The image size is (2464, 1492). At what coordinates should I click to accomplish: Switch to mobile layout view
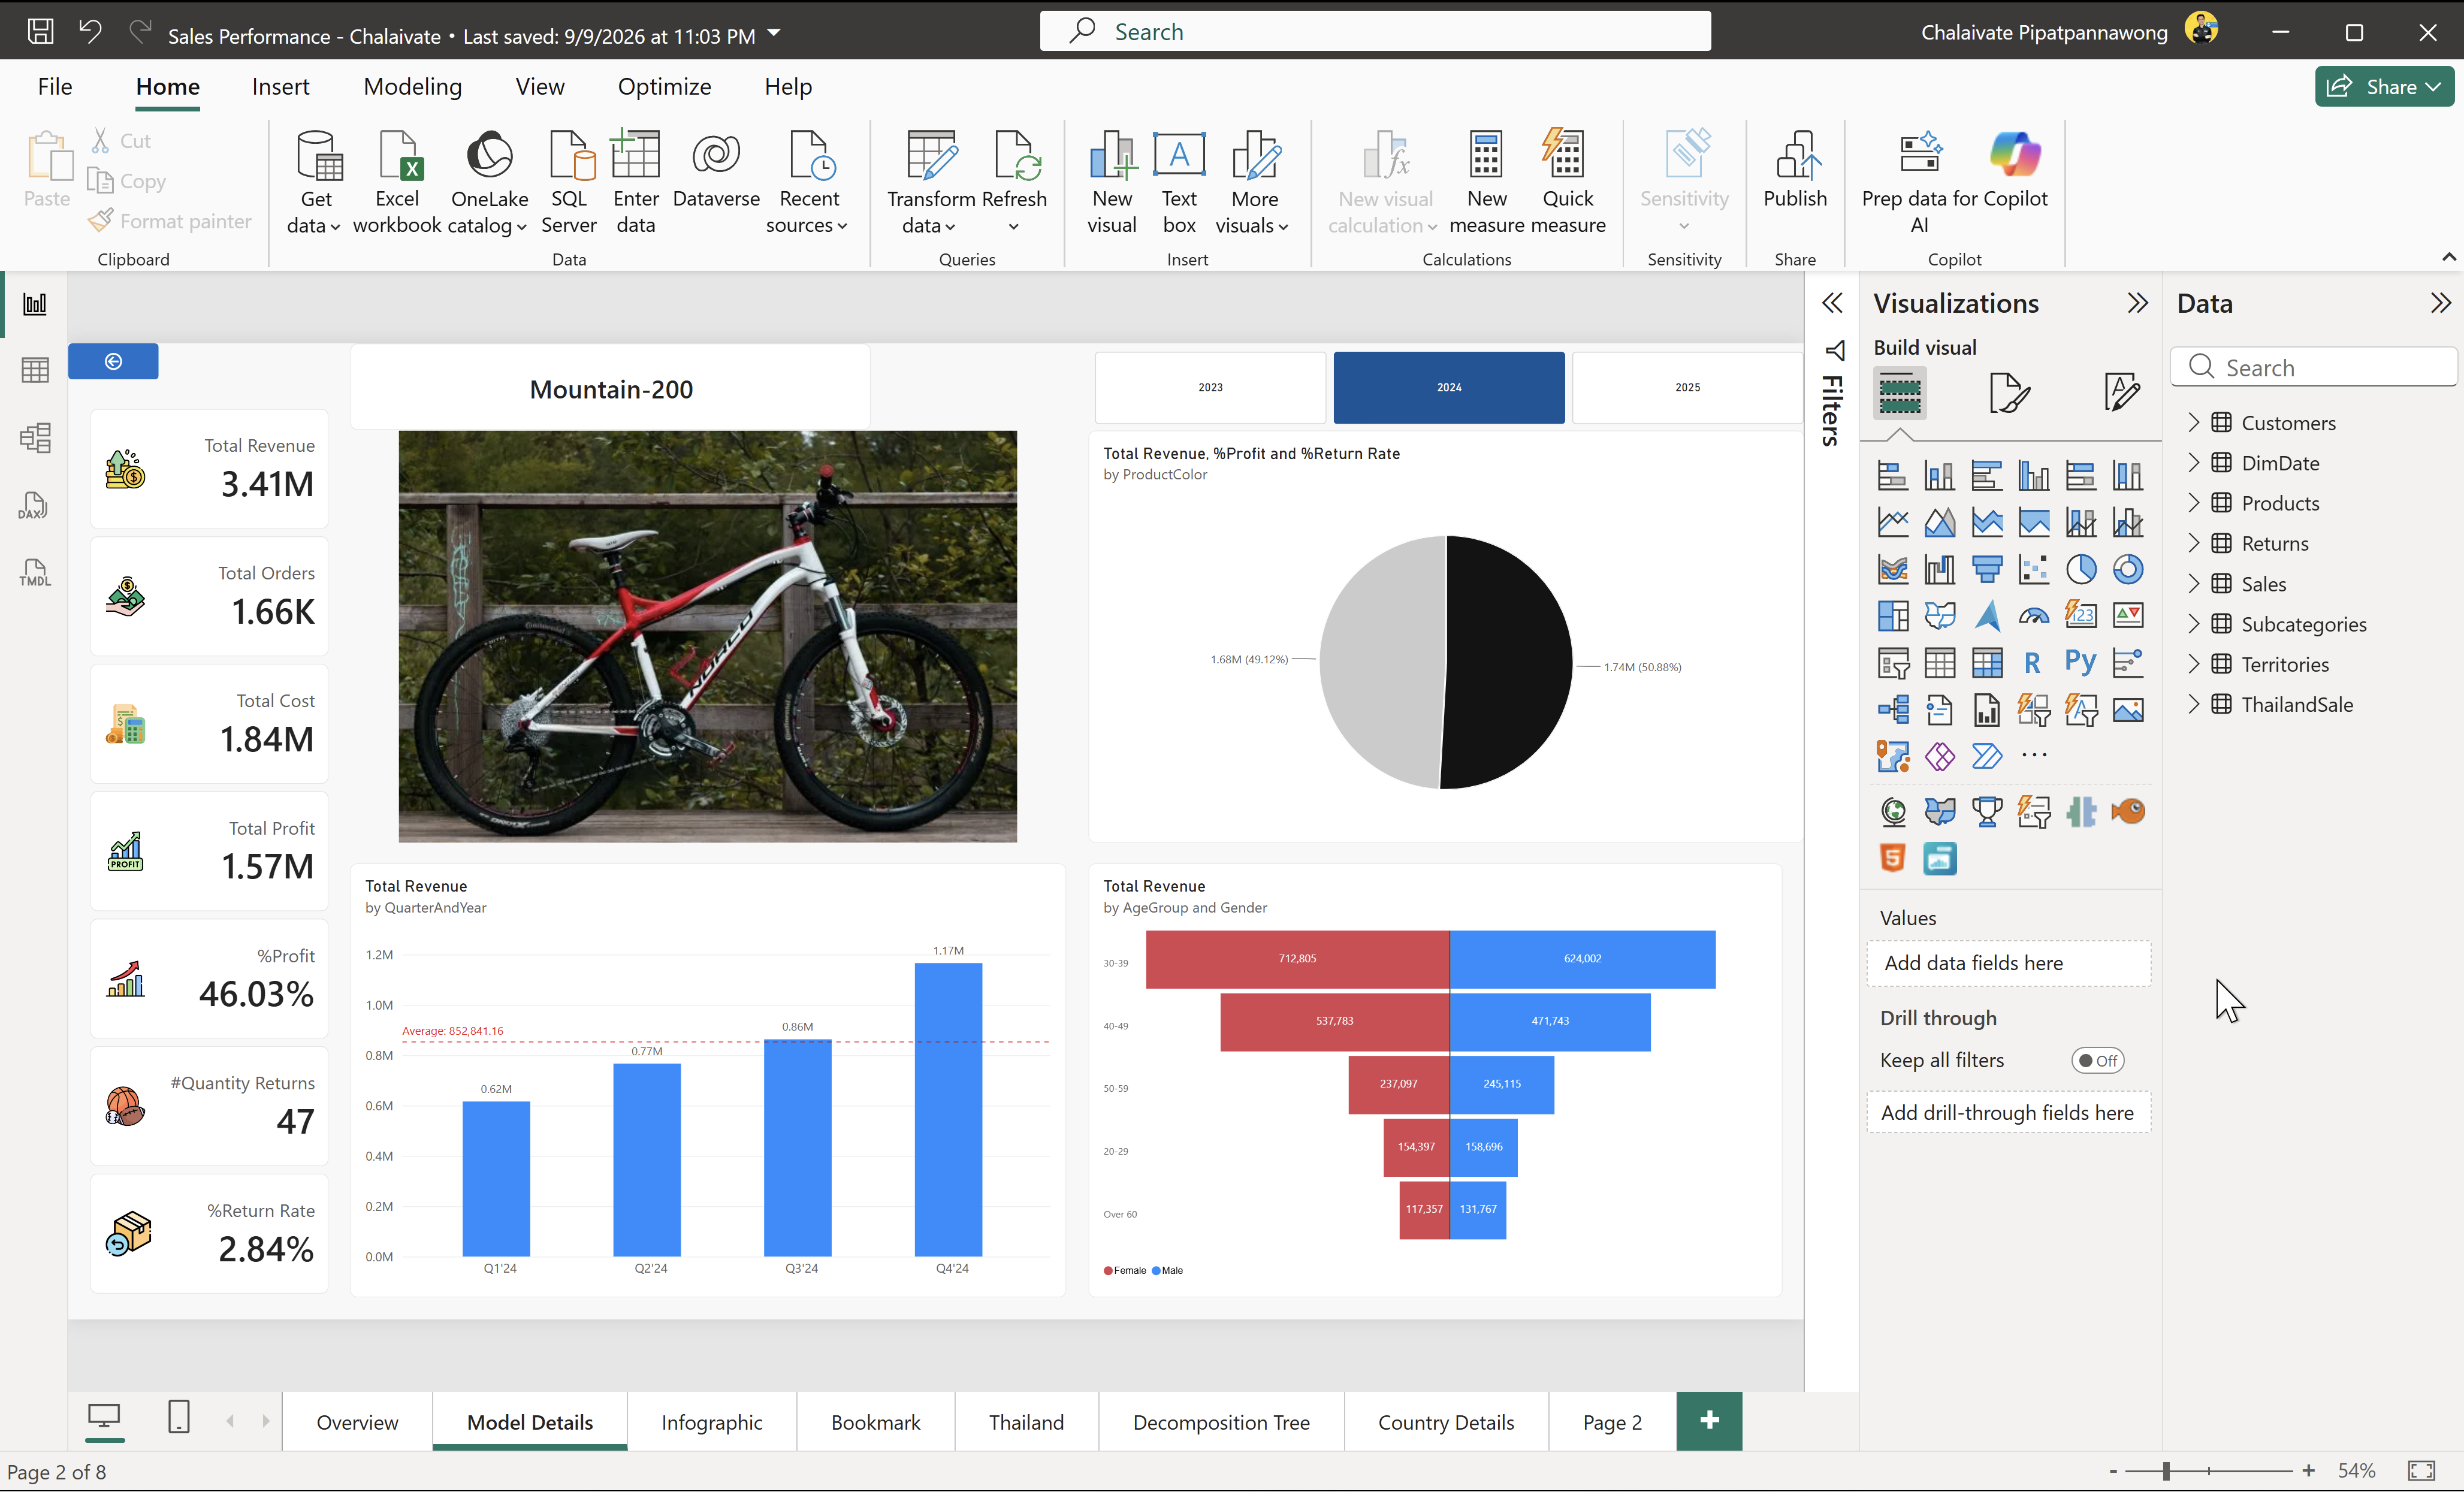click(x=179, y=1418)
